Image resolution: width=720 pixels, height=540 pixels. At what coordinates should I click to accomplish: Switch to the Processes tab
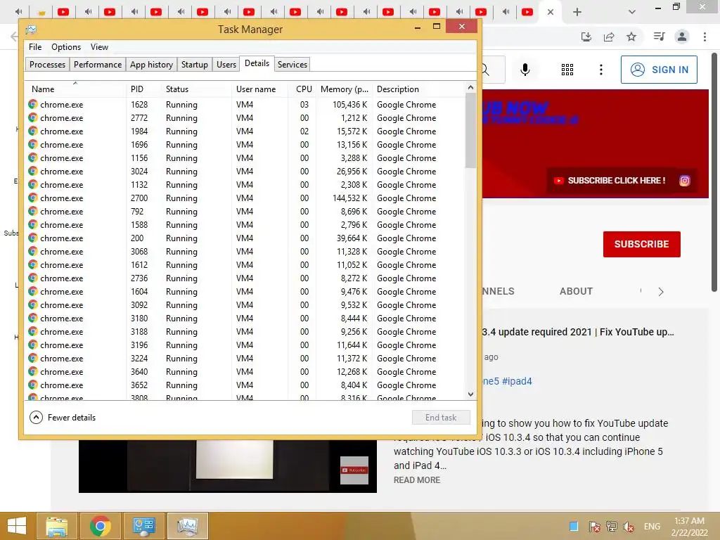[47, 64]
